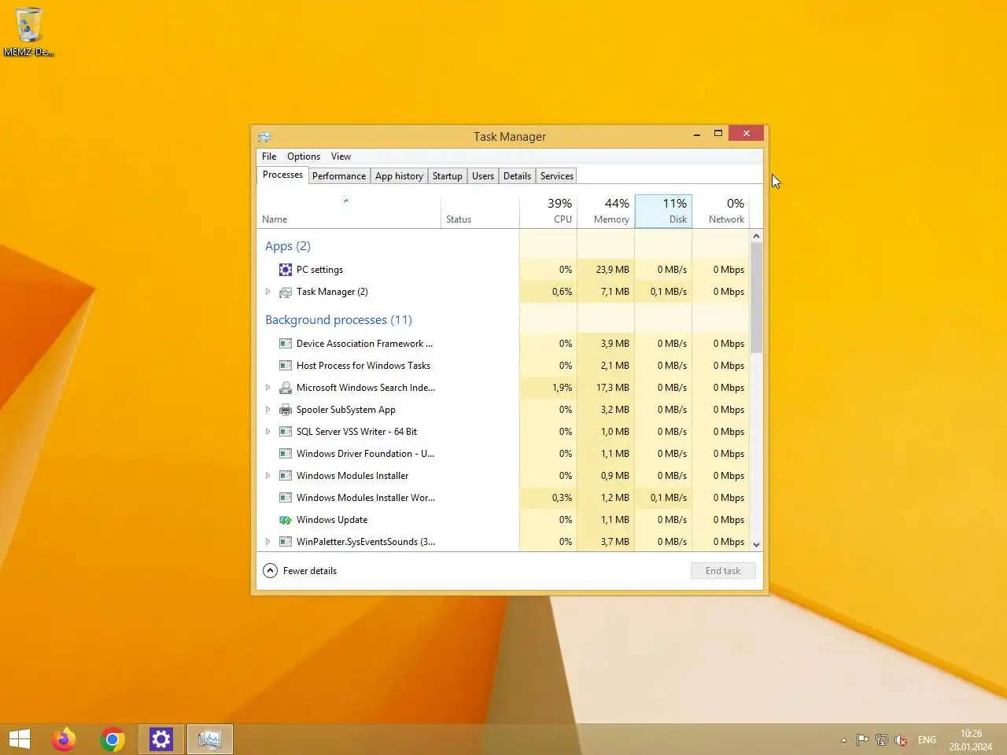This screenshot has width=1007, height=755.
Task: Sort processes by the Name column
Action: tap(349, 212)
